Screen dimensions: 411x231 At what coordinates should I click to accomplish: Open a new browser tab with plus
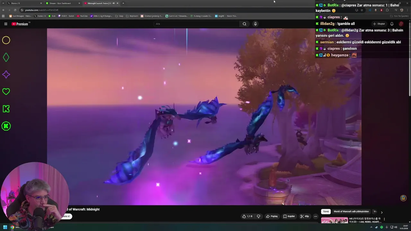pos(123,3)
